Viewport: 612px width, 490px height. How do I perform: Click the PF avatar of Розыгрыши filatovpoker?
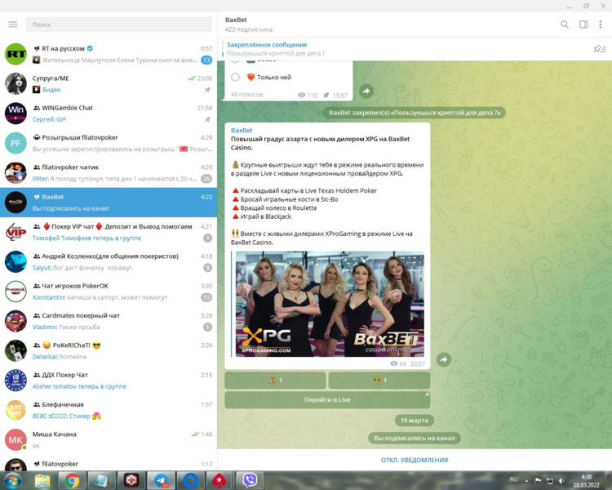[16, 143]
